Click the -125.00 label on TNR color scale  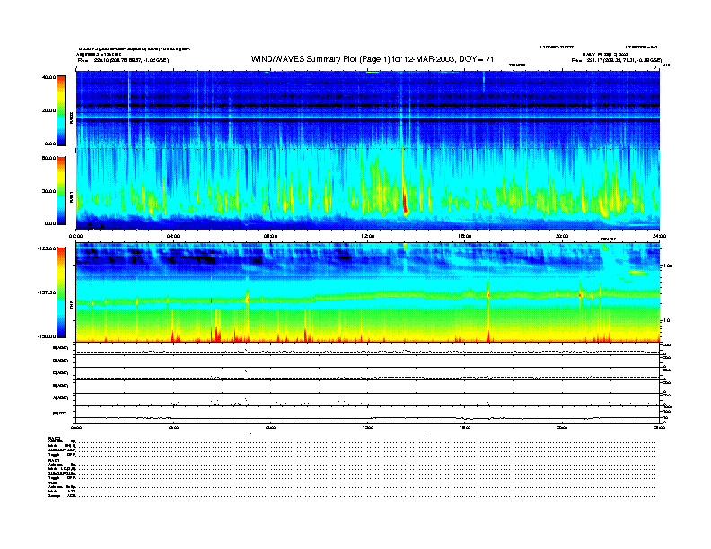point(47,248)
